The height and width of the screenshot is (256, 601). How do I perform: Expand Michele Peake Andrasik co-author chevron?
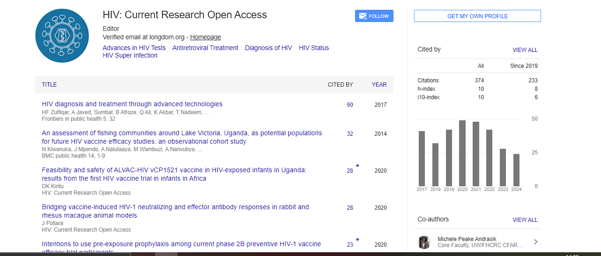[x=535, y=242]
